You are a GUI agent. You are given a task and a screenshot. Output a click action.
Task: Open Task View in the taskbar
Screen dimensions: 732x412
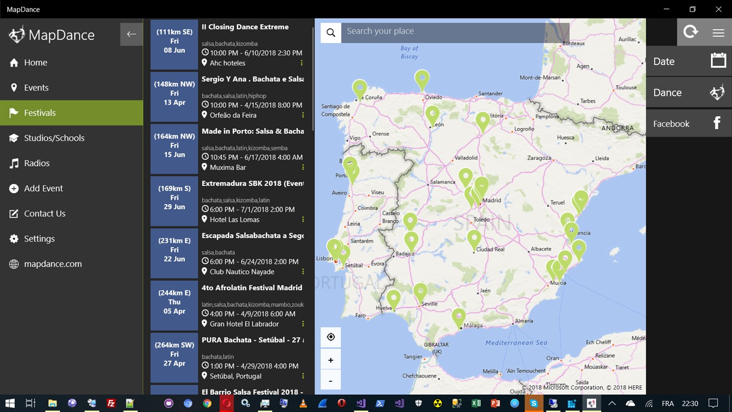coord(31,403)
